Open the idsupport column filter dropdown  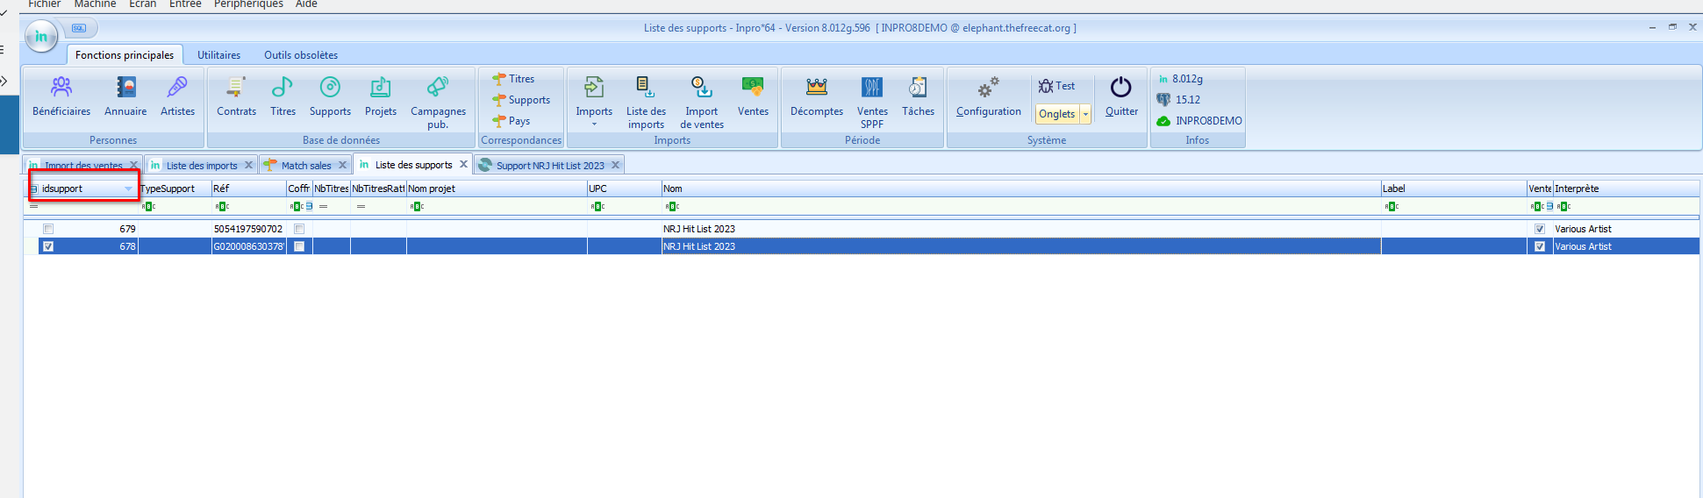(128, 189)
